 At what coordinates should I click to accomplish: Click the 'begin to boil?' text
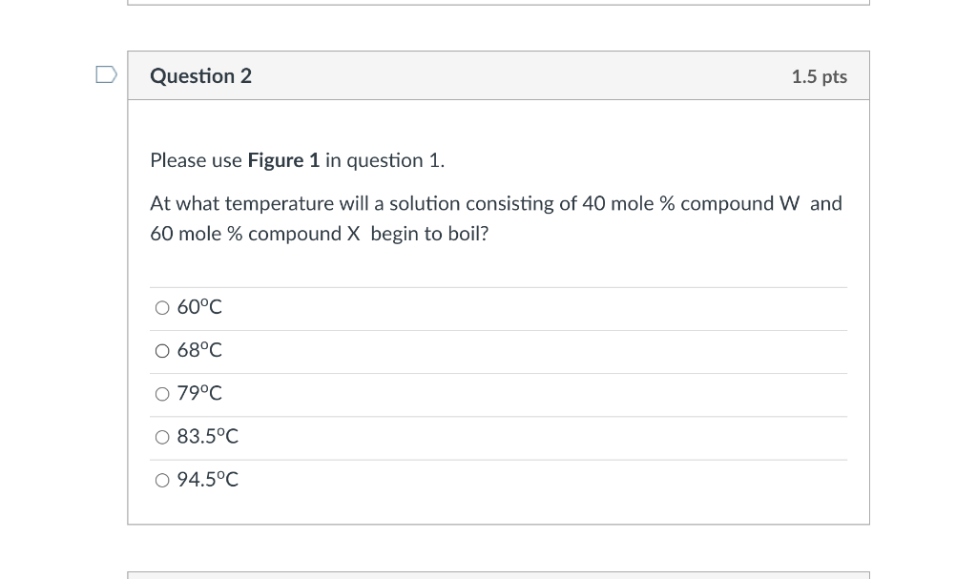pyautogui.click(x=430, y=234)
